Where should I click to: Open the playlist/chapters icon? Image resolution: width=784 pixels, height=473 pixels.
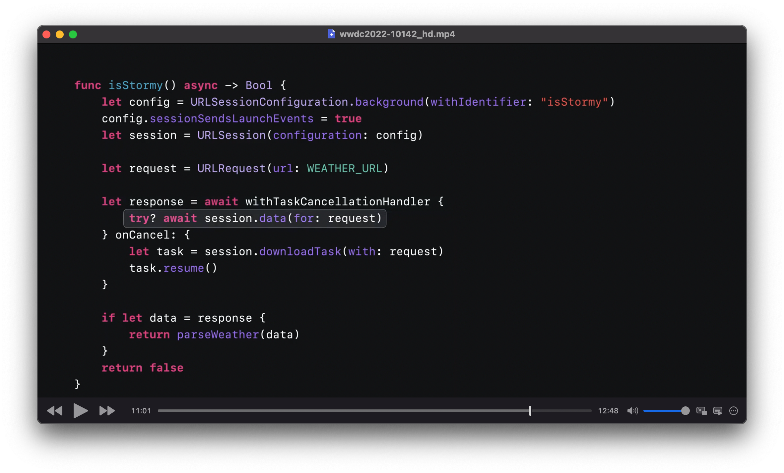(718, 411)
